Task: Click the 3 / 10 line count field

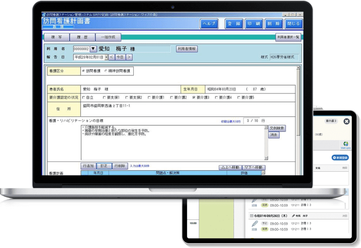Action: click(252, 121)
